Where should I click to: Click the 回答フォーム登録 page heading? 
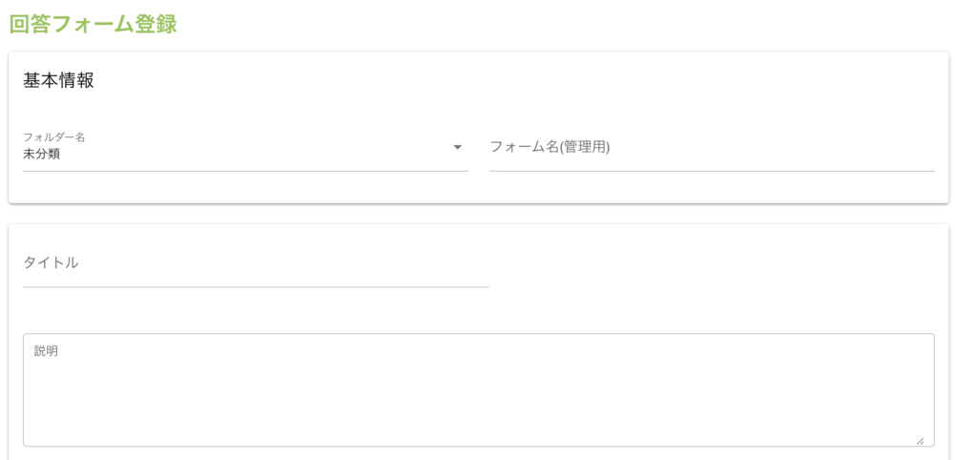[93, 24]
